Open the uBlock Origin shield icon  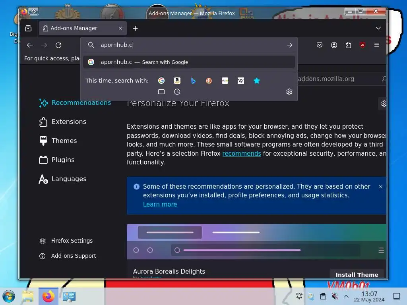tap(362, 45)
